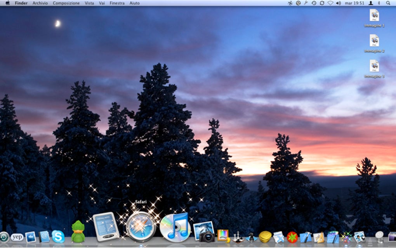Open the Composizione menu
This screenshot has width=396, height=248.
click(66, 3)
